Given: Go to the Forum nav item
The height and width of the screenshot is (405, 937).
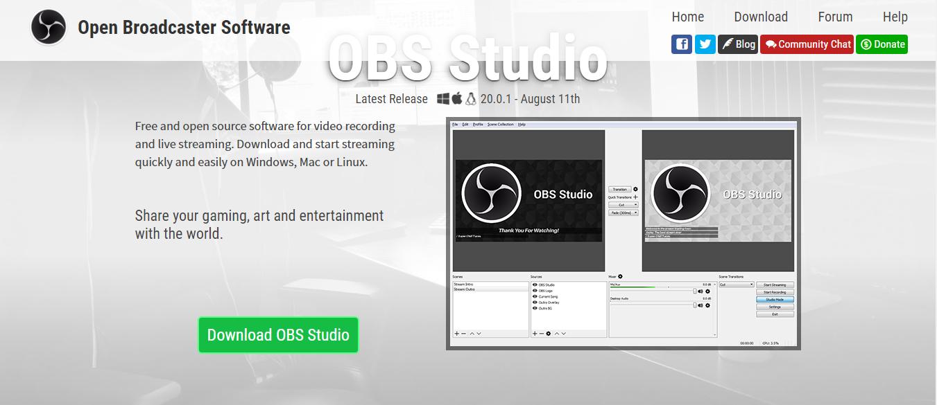Looking at the screenshot, I should click(x=835, y=17).
